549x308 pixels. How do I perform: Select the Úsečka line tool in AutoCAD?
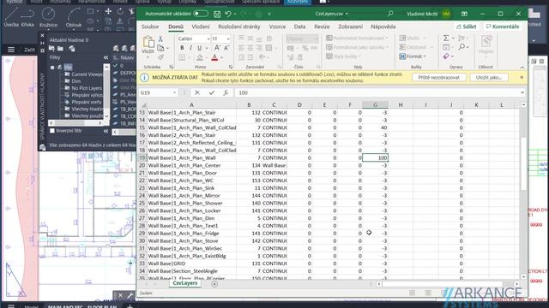(x=11, y=17)
